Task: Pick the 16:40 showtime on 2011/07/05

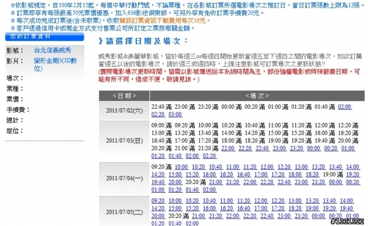Action: coord(244,208)
